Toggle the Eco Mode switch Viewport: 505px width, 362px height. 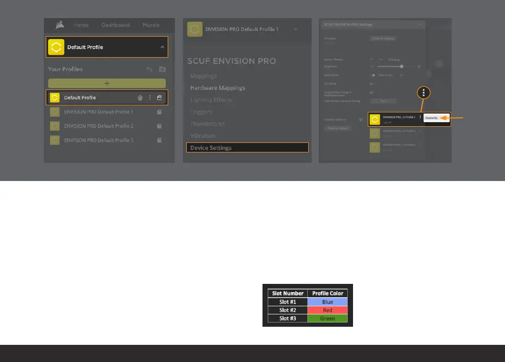point(372,84)
